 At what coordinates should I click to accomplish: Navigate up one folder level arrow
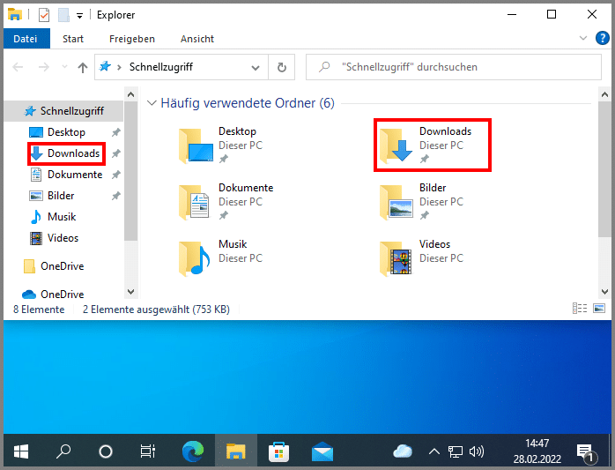point(83,67)
